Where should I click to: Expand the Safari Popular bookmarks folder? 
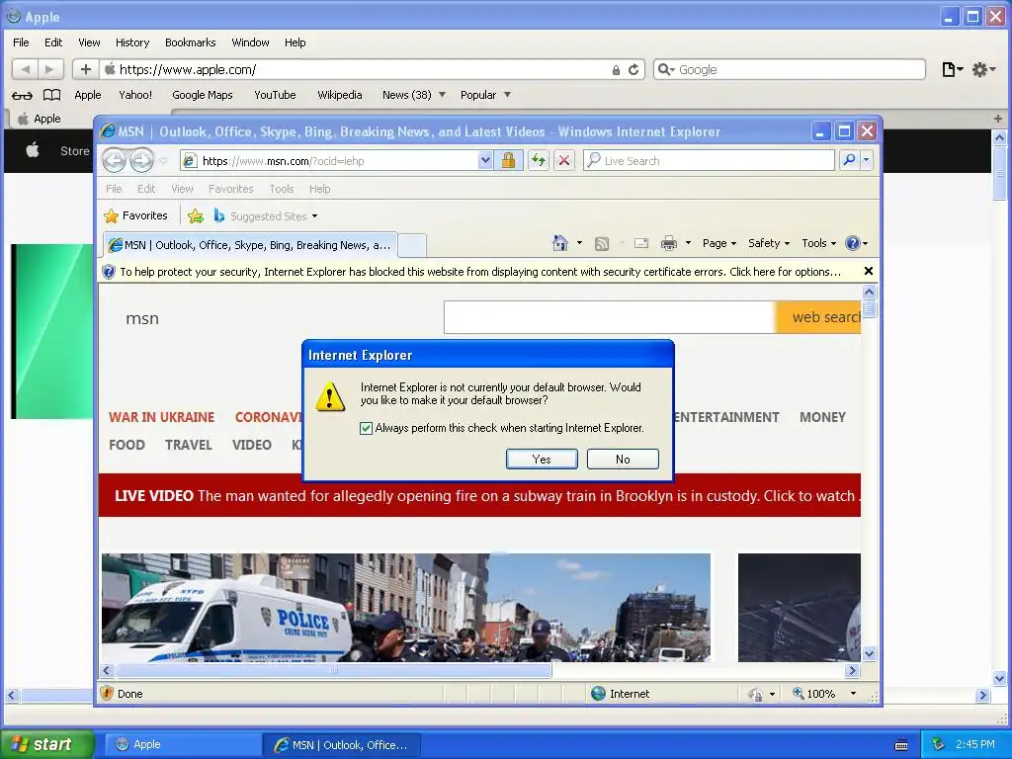pyautogui.click(x=485, y=95)
